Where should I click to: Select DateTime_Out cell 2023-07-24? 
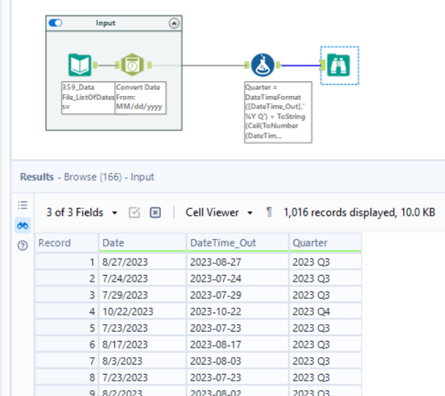pos(238,279)
